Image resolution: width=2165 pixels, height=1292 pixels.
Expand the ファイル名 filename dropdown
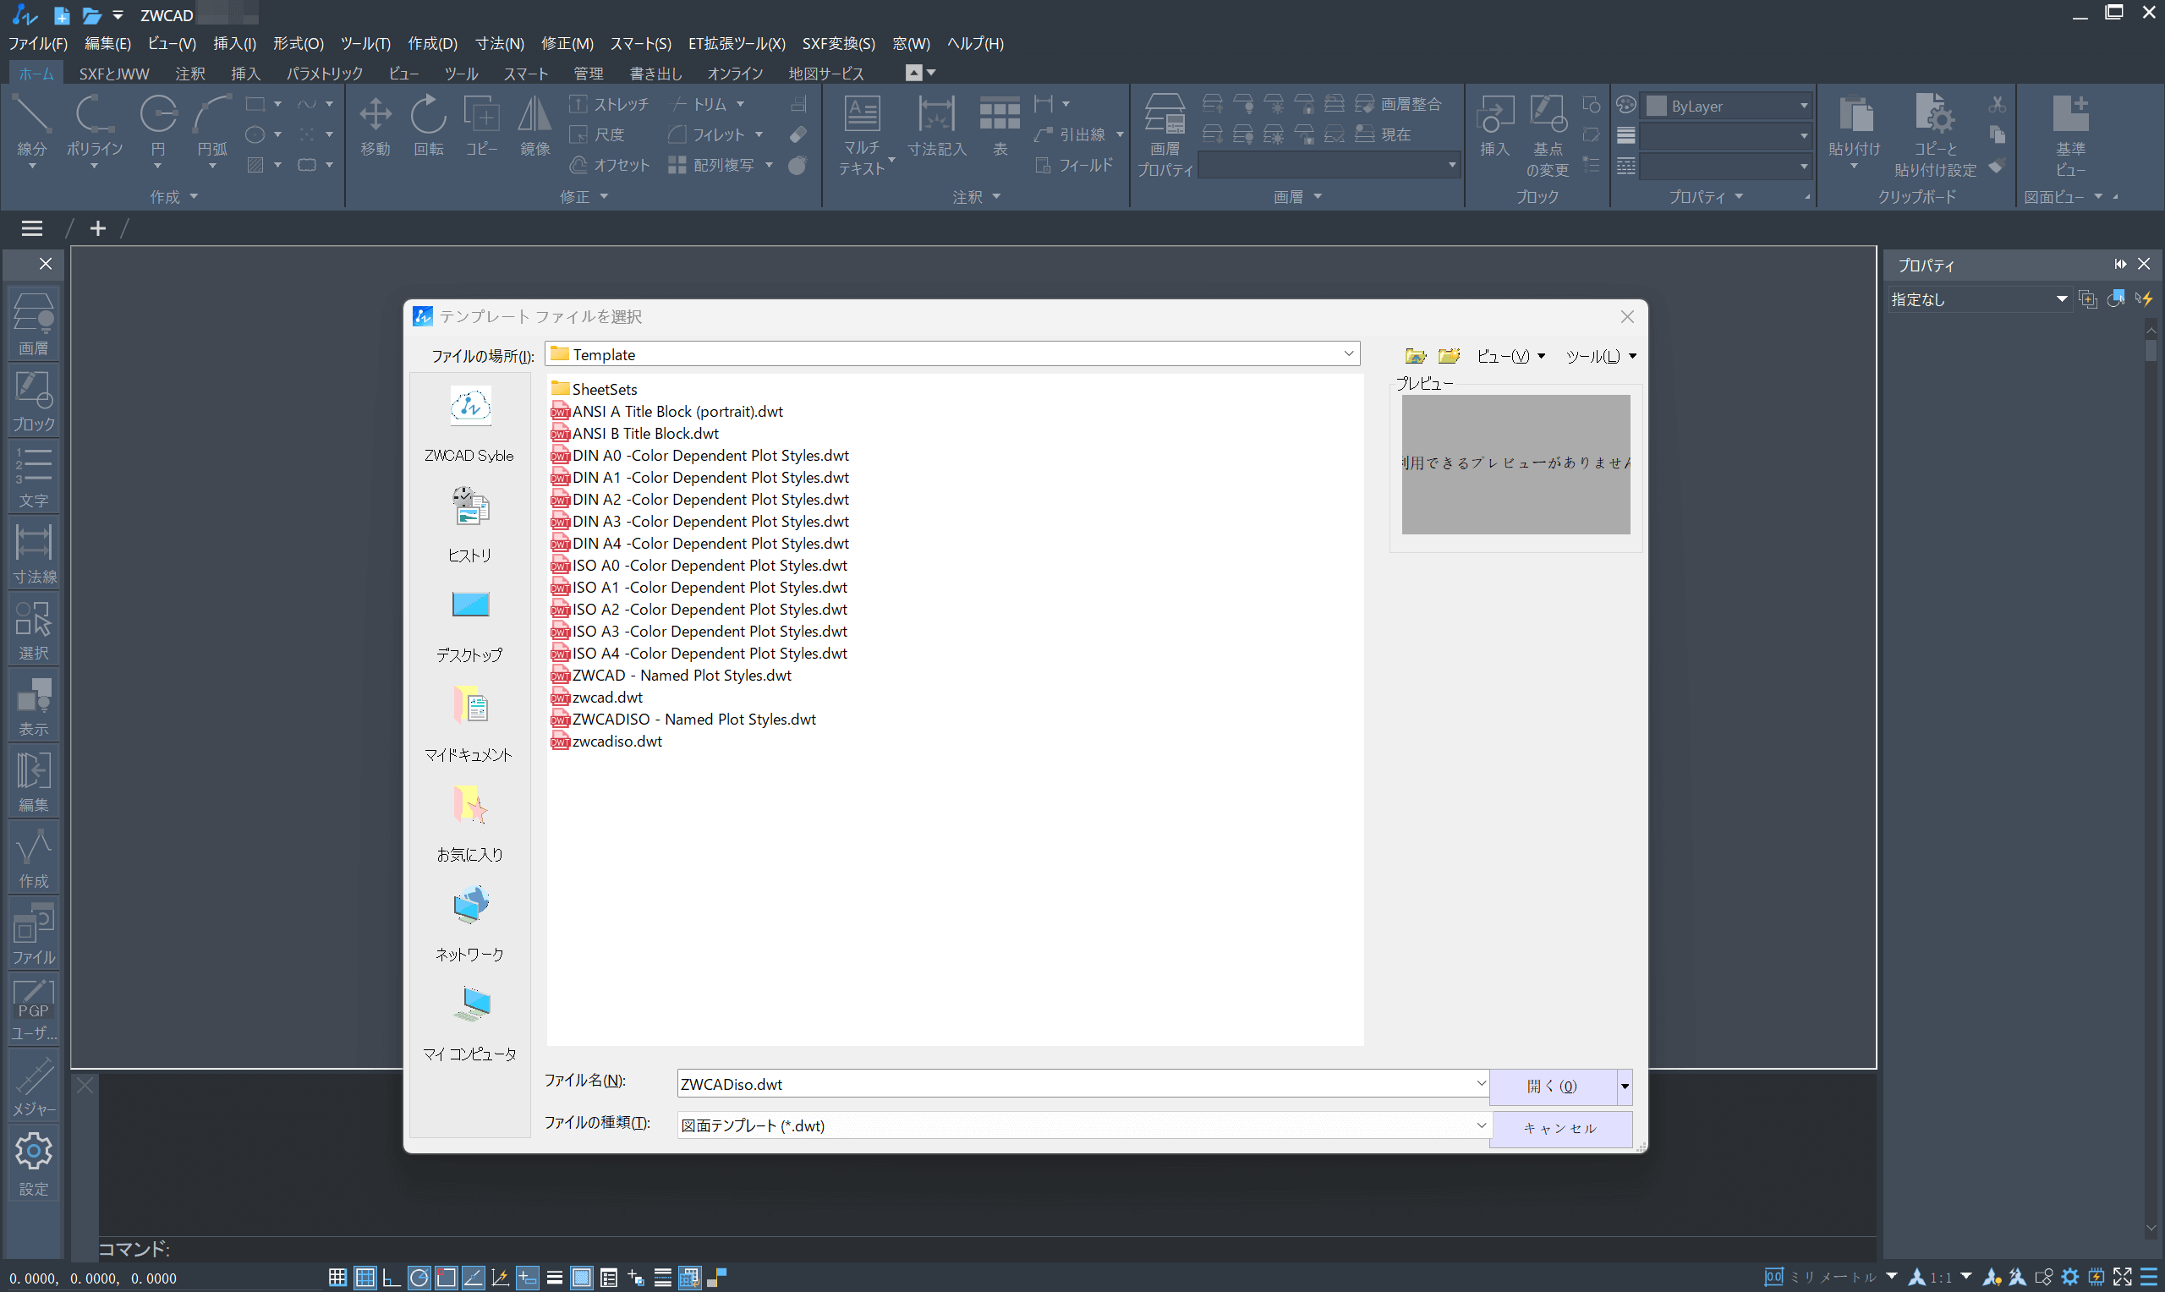click(x=1481, y=1083)
